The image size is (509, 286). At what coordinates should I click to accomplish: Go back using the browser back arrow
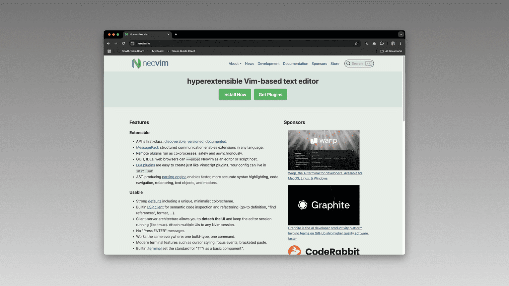pyautogui.click(x=108, y=43)
